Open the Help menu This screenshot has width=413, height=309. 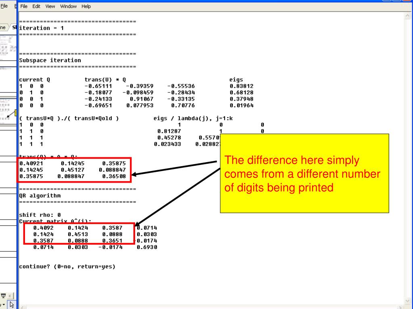point(86,6)
